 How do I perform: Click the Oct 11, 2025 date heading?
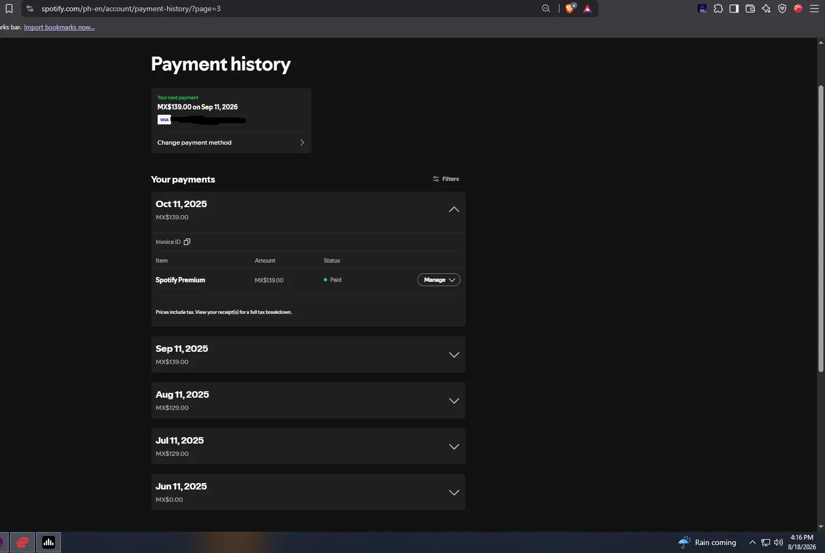[x=181, y=204]
